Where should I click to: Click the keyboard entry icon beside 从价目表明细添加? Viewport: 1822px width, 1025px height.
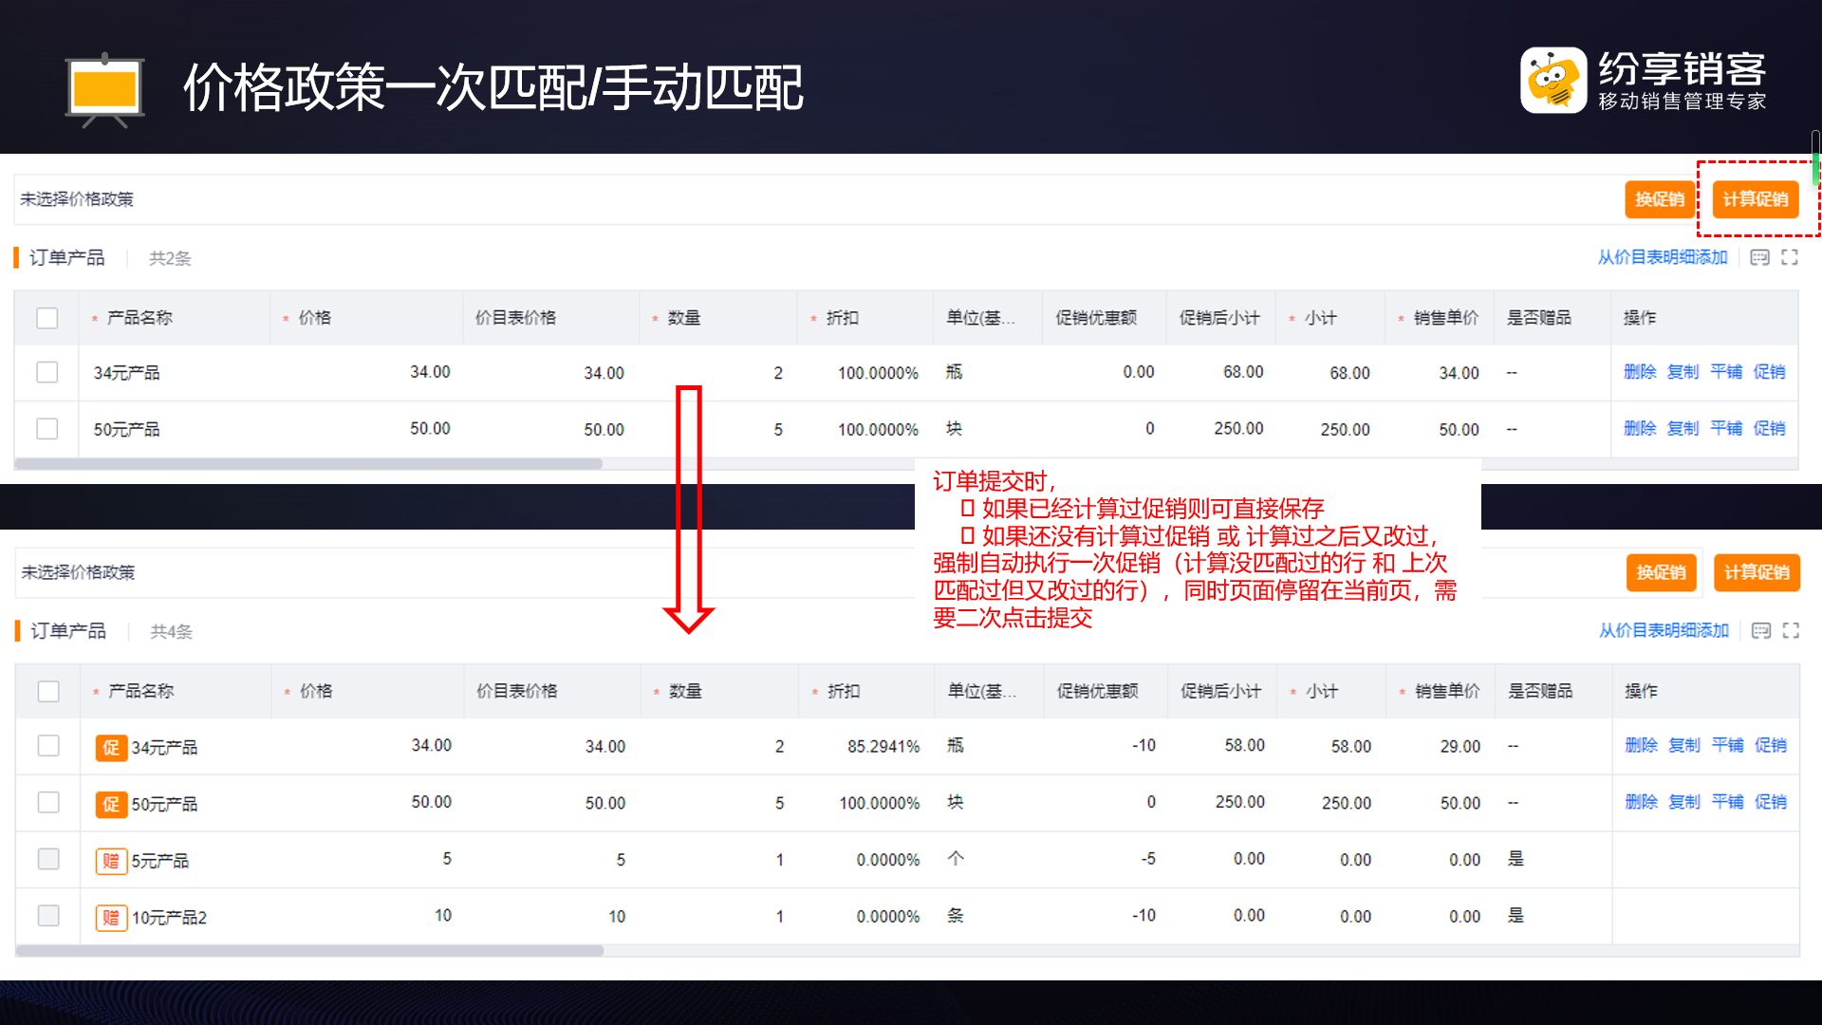coord(1760,257)
